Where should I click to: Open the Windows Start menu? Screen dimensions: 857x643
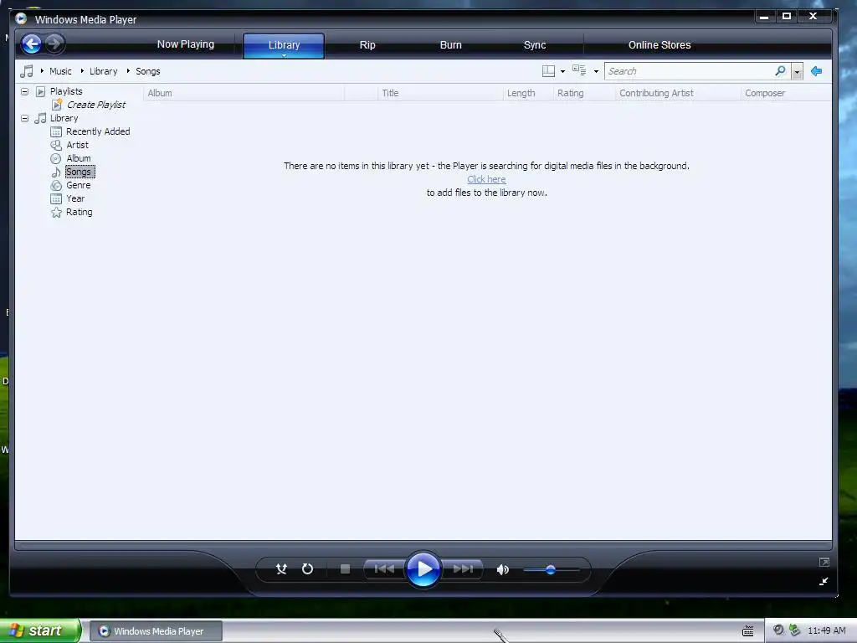coord(40,630)
